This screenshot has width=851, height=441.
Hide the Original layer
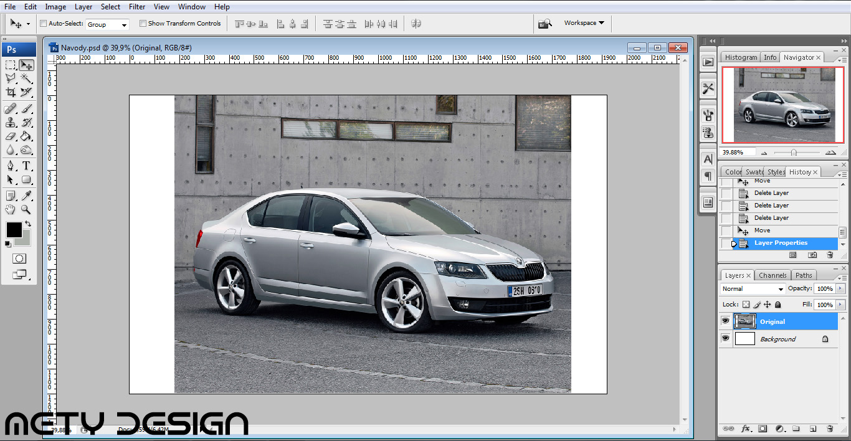[725, 321]
